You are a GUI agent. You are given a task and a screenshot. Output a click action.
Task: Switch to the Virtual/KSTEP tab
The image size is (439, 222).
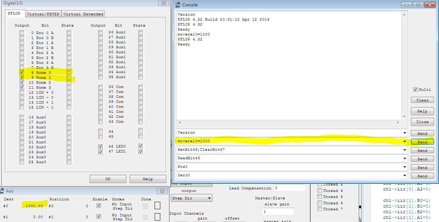point(43,14)
